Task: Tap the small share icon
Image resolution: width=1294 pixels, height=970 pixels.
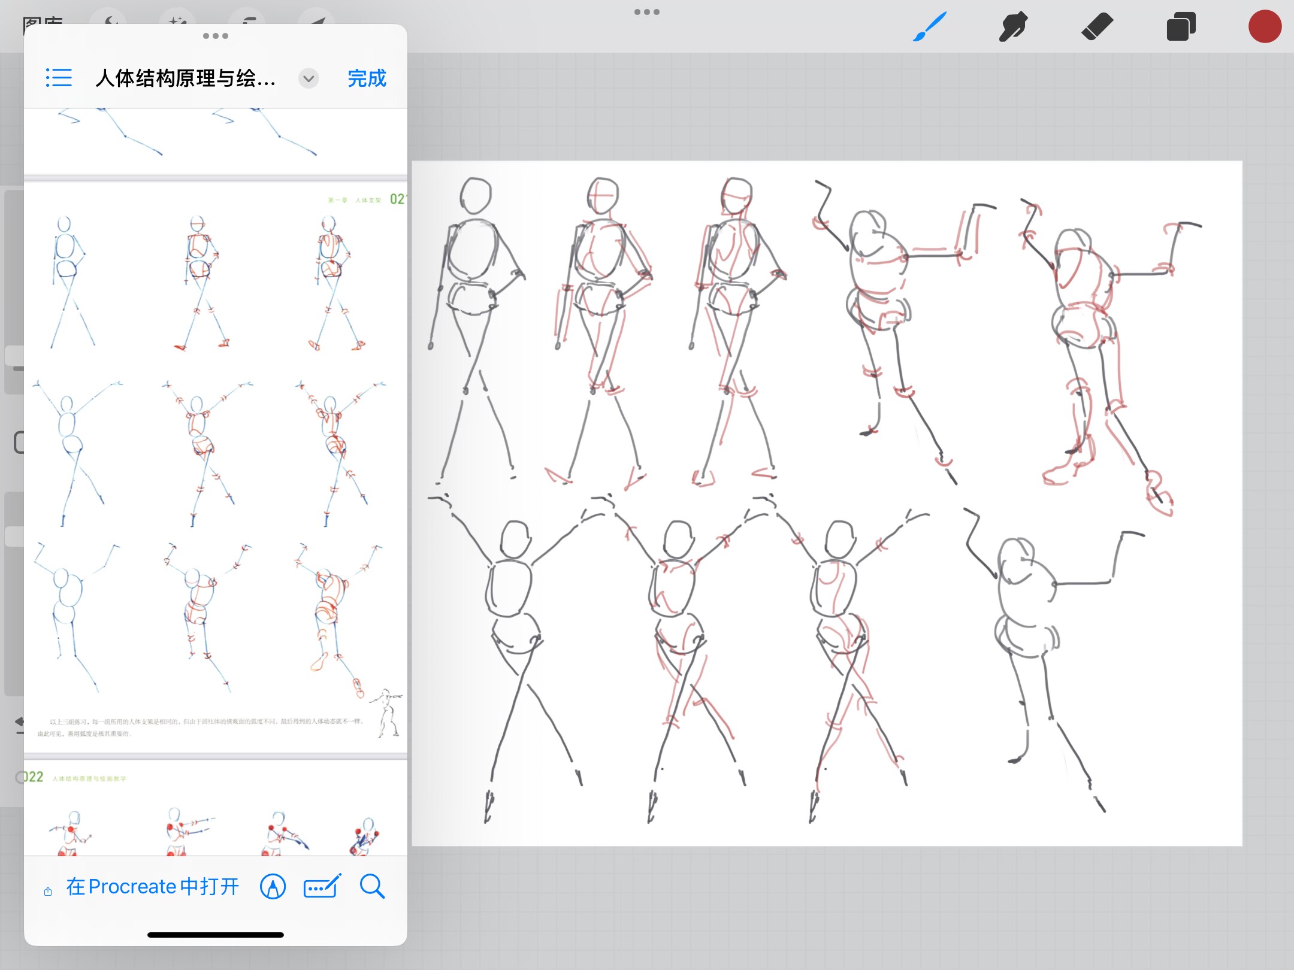Action: [x=48, y=892]
